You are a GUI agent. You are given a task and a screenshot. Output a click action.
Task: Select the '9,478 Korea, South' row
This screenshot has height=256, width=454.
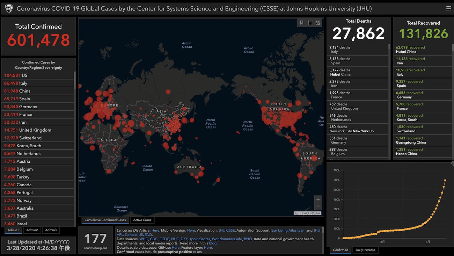[x=38, y=146]
